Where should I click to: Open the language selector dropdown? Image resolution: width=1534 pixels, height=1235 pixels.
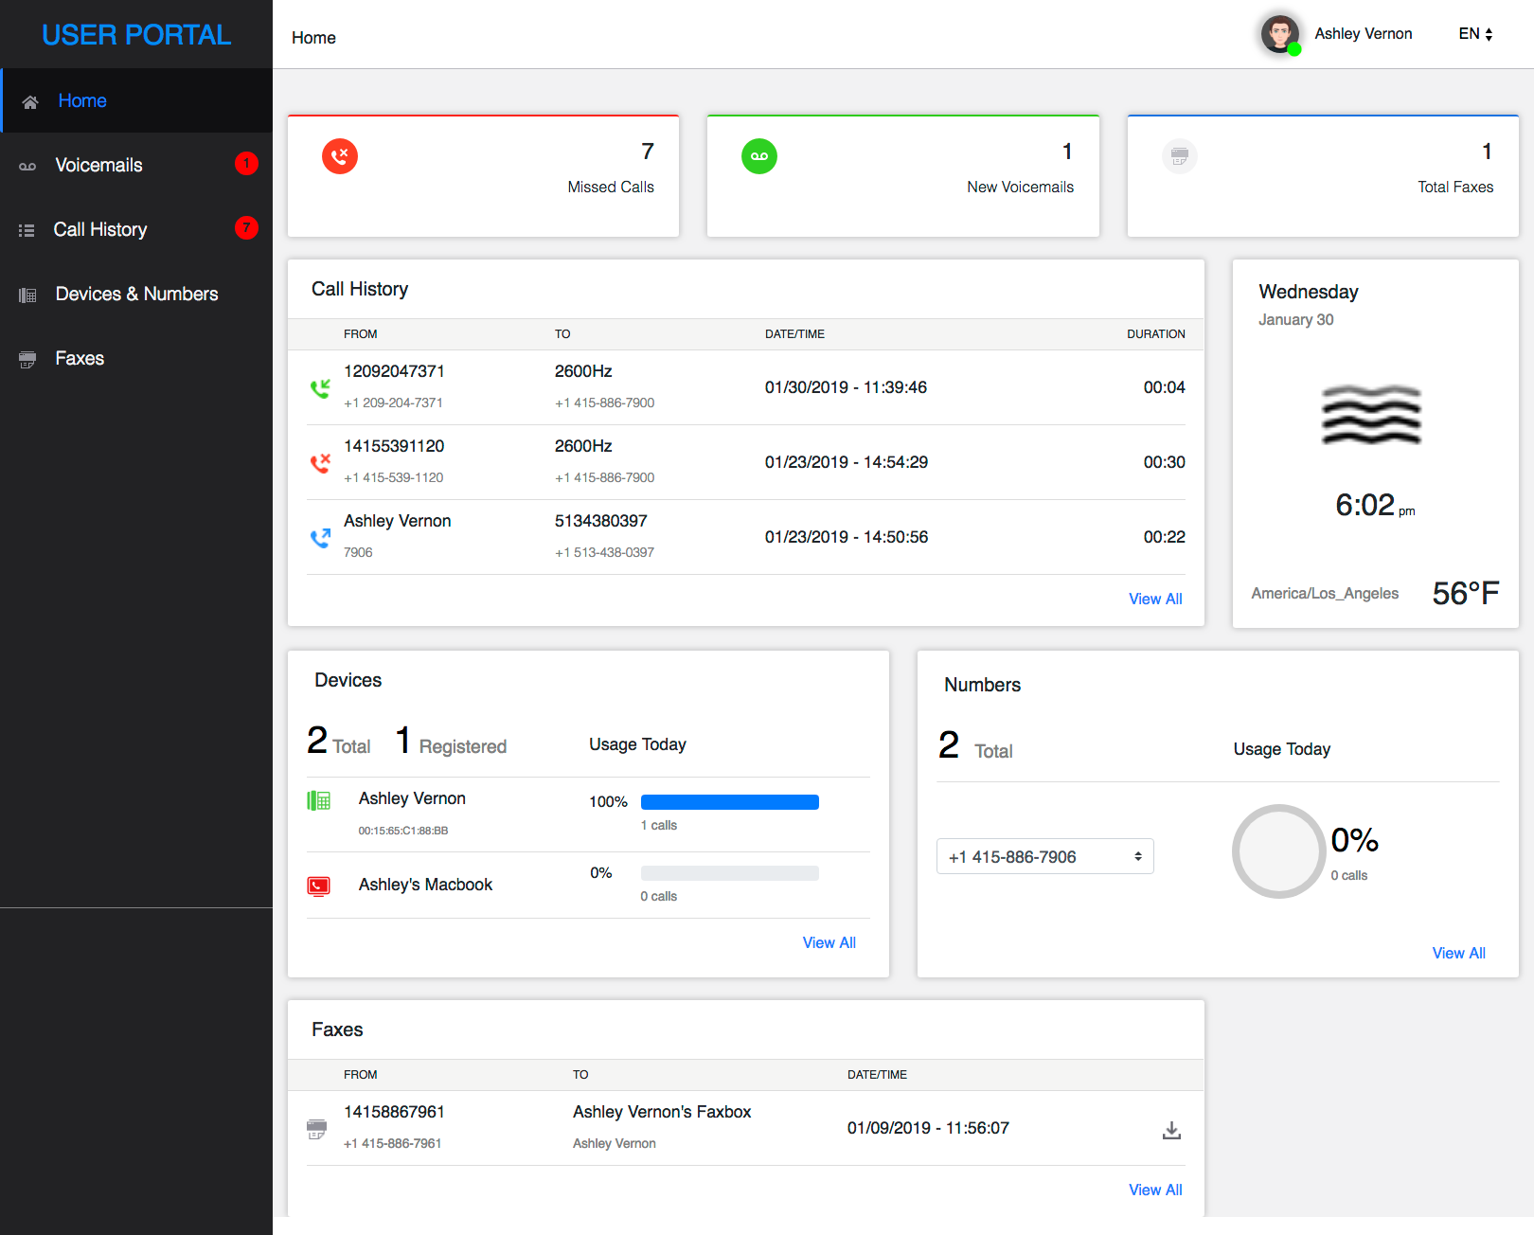click(1473, 33)
